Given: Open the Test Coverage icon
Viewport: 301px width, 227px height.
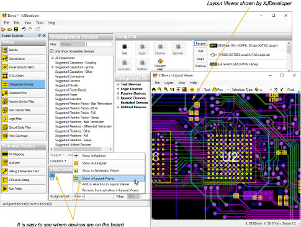Looking at the screenshot, I should click(5, 136).
